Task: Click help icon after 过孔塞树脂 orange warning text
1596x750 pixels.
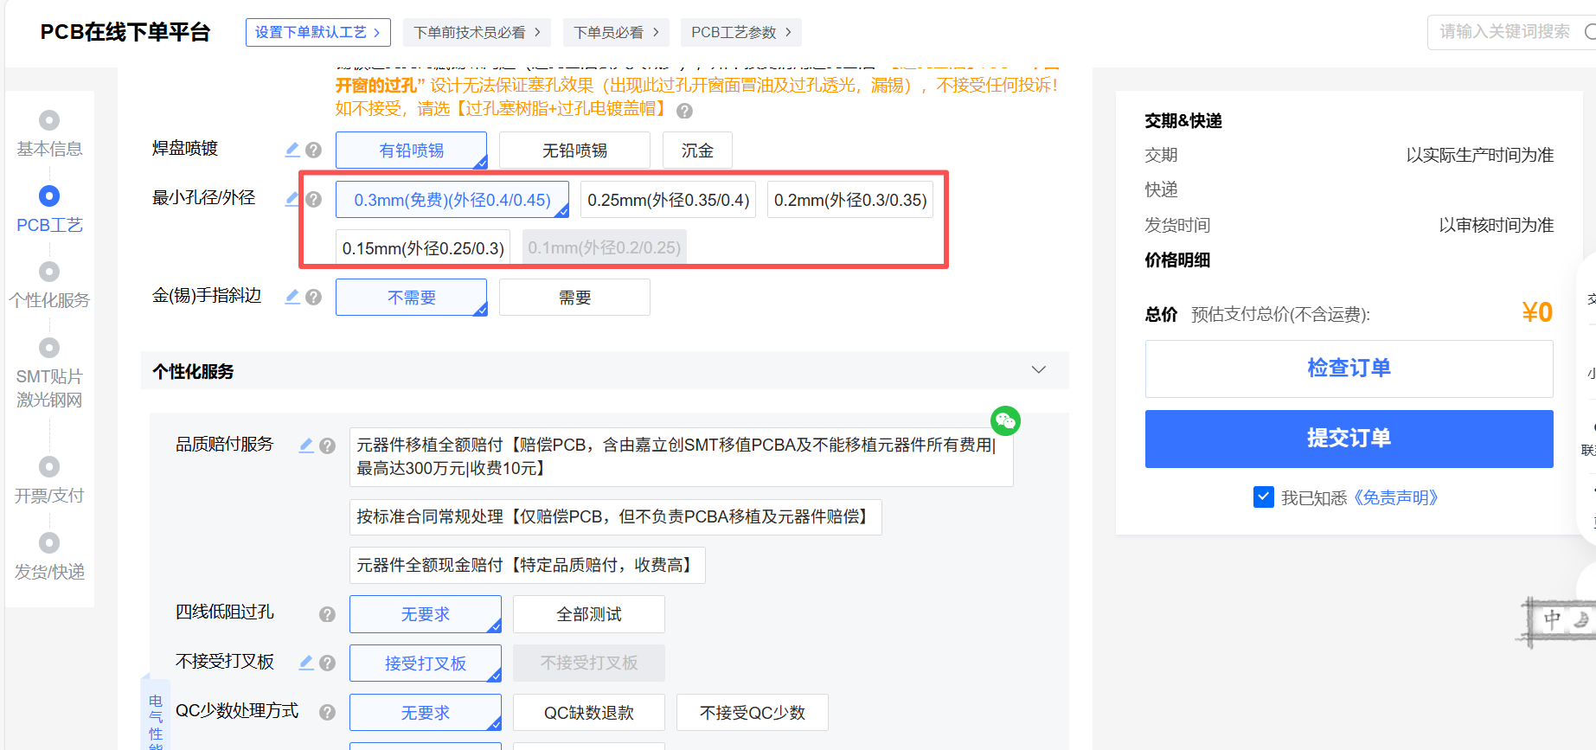Action: tap(684, 111)
